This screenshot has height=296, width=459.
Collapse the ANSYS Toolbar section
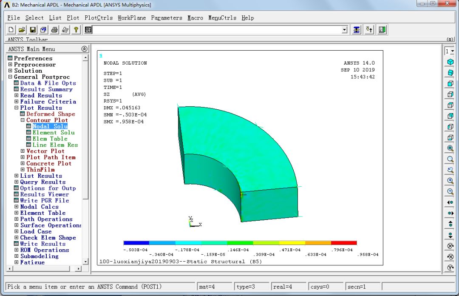pos(450,40)
